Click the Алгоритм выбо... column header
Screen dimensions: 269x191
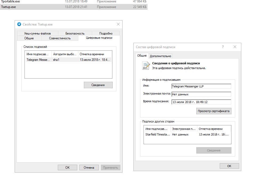[65, 54]
